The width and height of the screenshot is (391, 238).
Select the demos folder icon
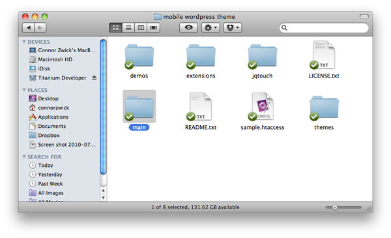pos(139,56)
